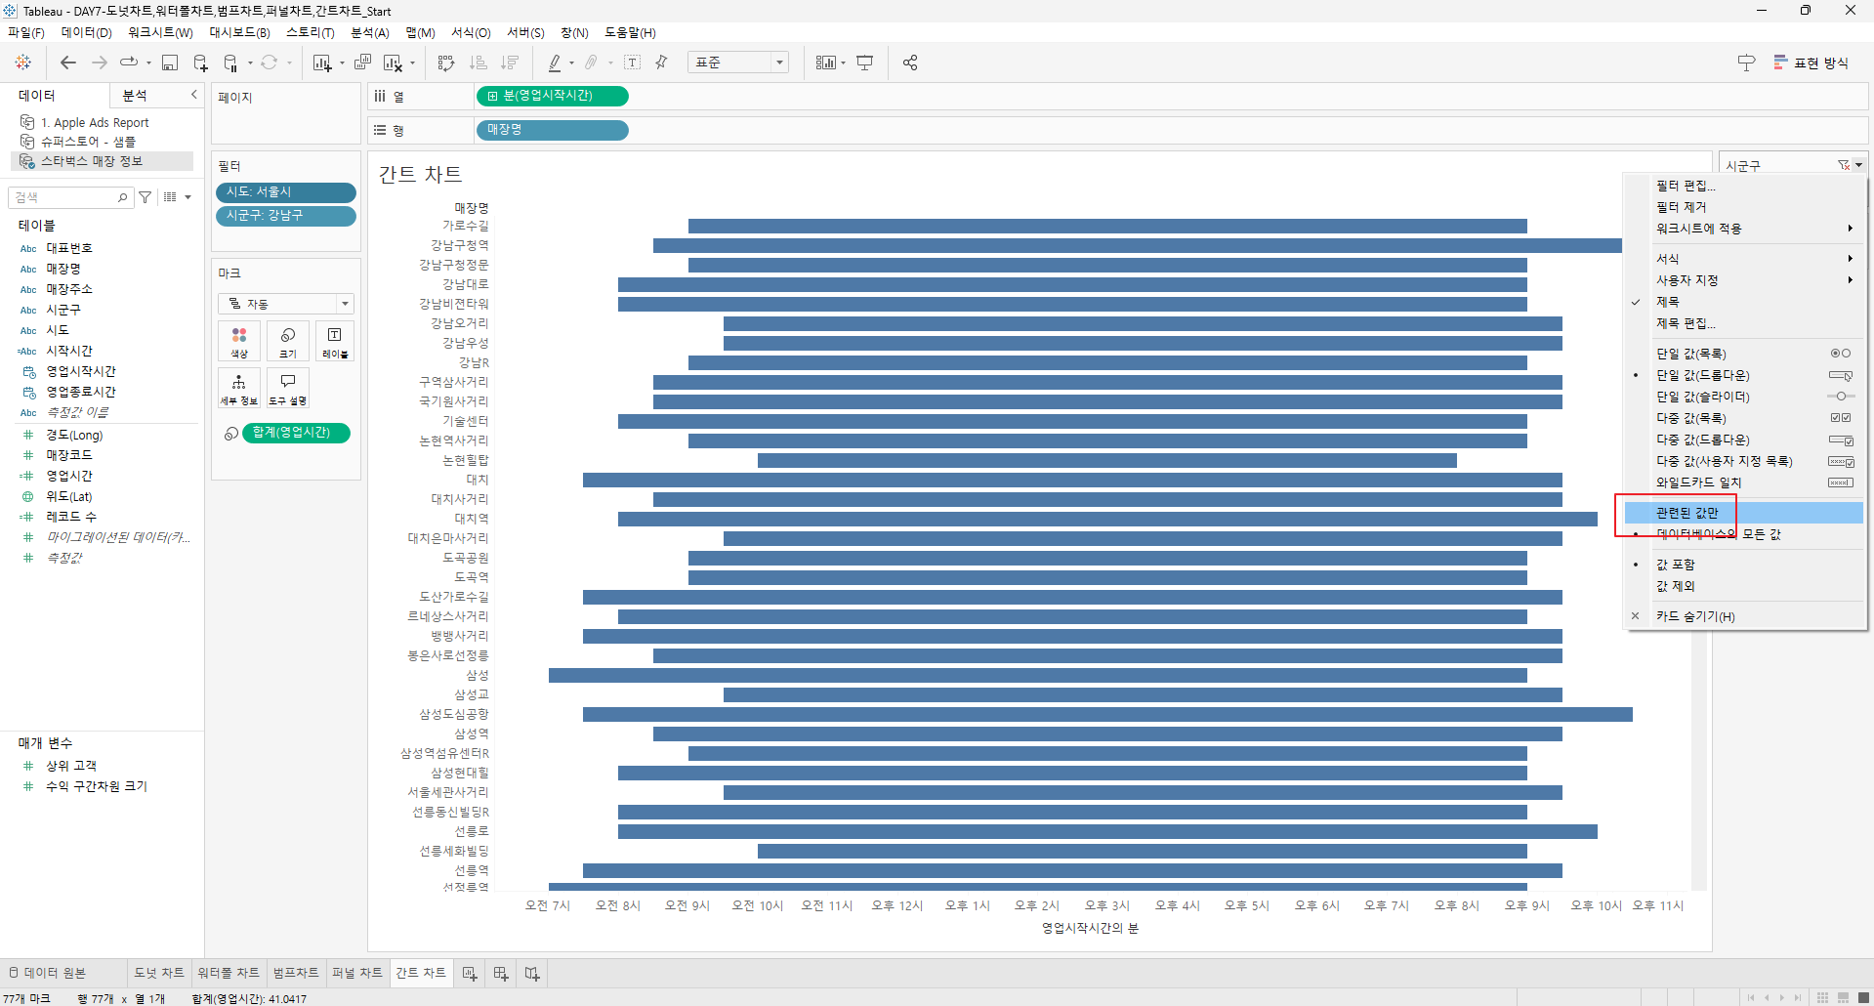1874x1006 pixels.
Task: Click 필터 편집... menu entry
Action: (1744, 186)
